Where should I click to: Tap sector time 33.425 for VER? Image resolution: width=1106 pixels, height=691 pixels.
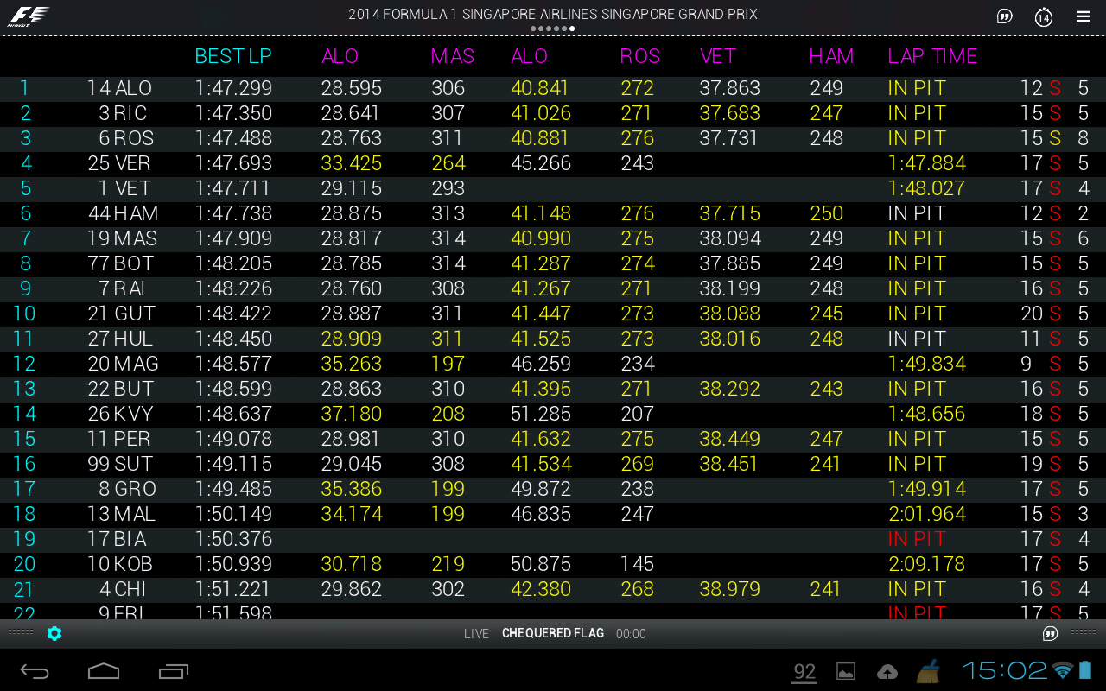tap(351, 163)
